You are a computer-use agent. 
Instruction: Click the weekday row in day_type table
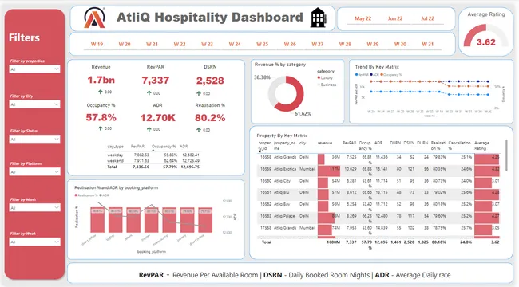coord(153,155)
